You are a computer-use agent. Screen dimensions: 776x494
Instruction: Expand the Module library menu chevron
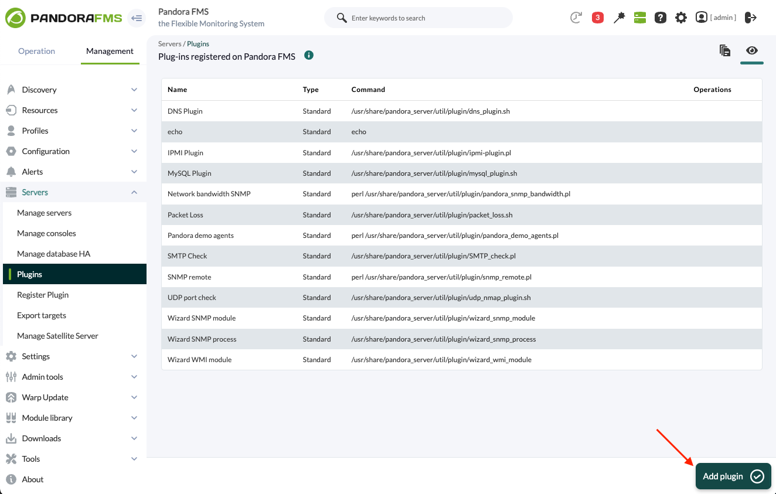(x=134, y=418)
